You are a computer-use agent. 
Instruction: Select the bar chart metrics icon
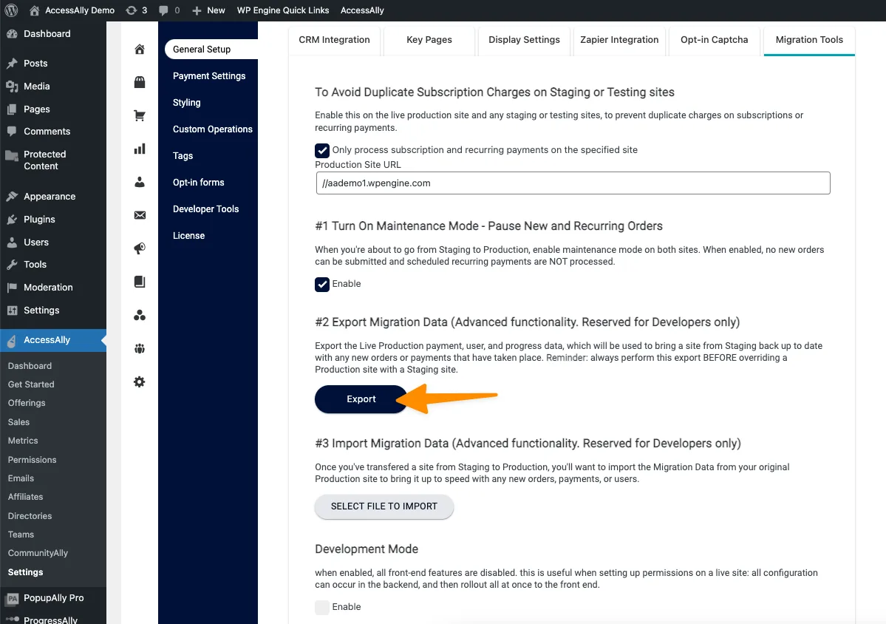pyautogui.click(x=140, y=149)
